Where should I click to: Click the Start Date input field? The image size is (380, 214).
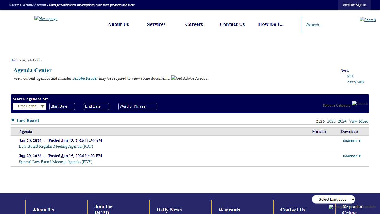click(62, 106)
